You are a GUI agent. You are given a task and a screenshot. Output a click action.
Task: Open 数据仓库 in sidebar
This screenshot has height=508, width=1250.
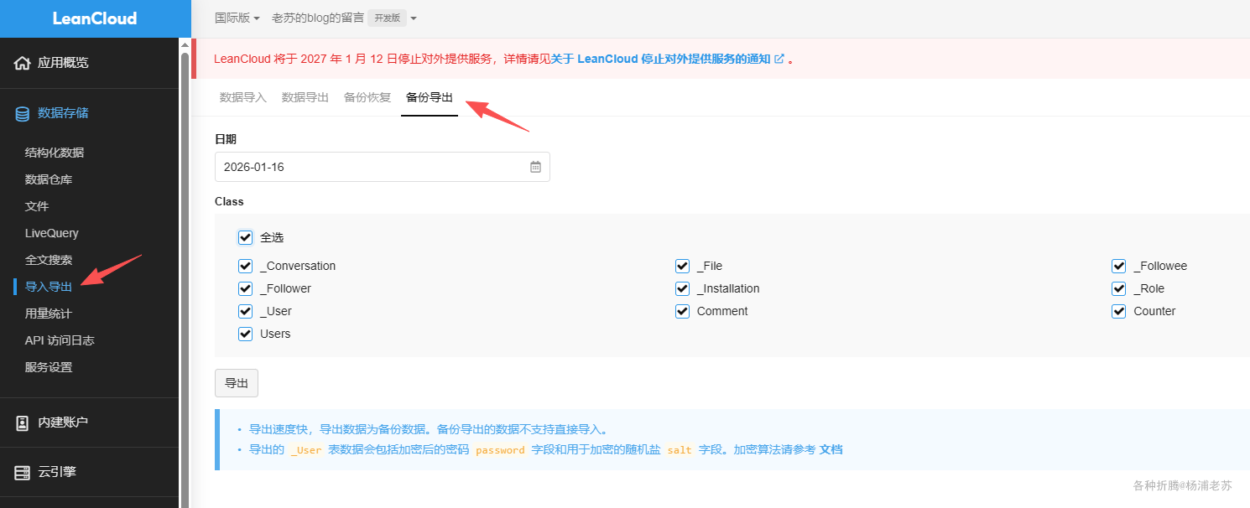(x=49, y=179)
